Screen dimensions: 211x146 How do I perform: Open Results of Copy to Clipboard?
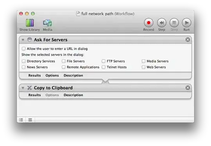pyautogui.click(x=34, y=95)
